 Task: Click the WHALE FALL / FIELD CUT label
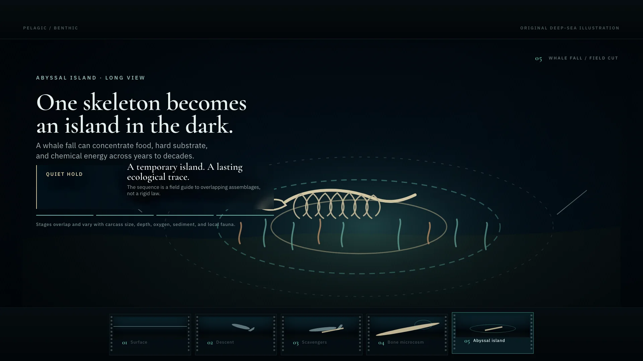[x=583, y=58]
